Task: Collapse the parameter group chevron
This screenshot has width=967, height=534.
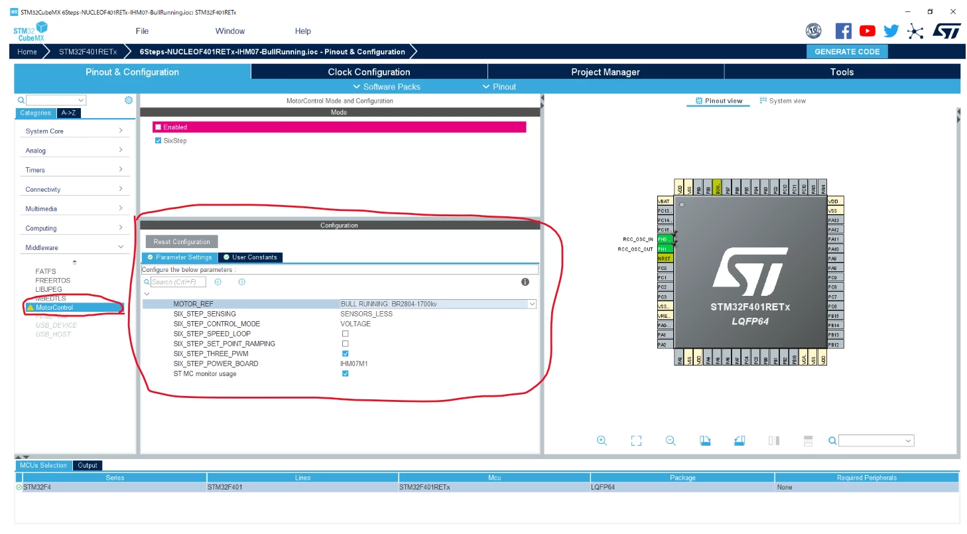Action: click(147, 294)
